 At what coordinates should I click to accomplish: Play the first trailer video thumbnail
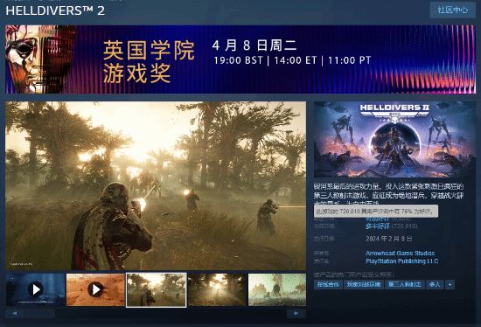(x=36, y=289)
